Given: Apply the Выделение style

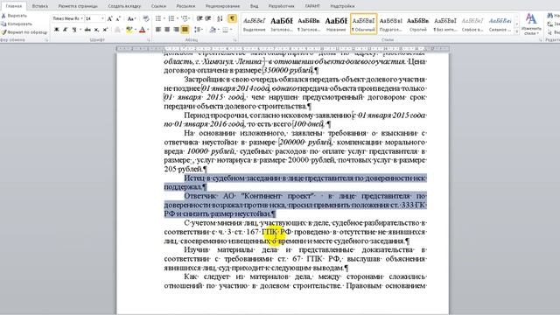Looking at the screenshot, I should (255, 24).
